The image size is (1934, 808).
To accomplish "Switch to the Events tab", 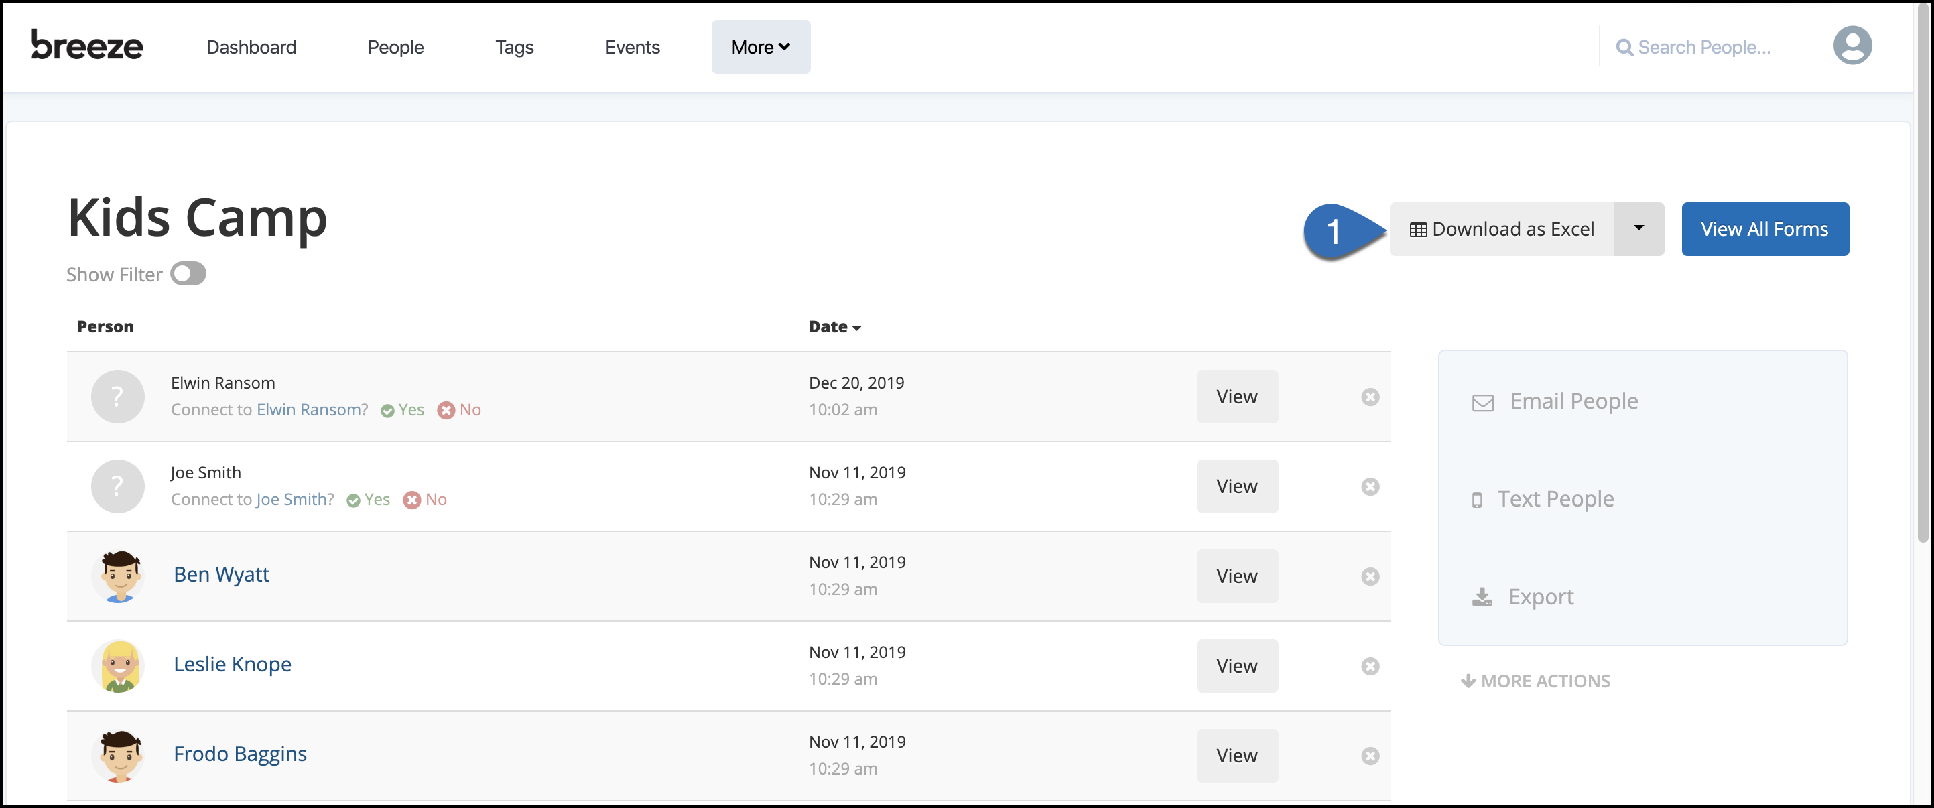I will coord(632,46).
